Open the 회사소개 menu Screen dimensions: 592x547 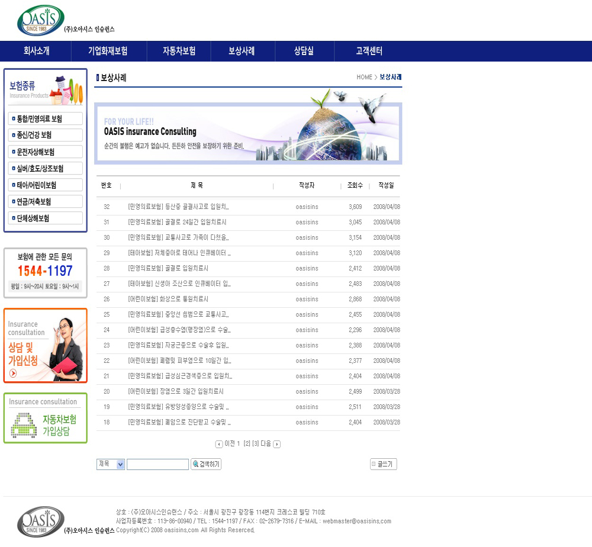point(36,51)
